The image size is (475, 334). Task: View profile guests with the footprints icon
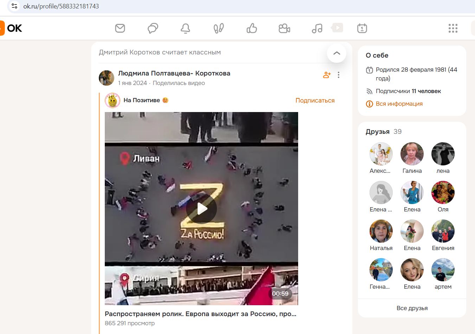[x=218, y=28]
